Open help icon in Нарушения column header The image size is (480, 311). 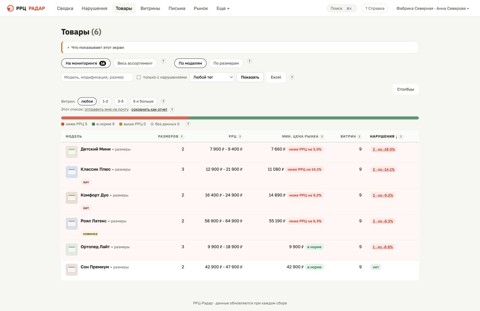point(401,137)
